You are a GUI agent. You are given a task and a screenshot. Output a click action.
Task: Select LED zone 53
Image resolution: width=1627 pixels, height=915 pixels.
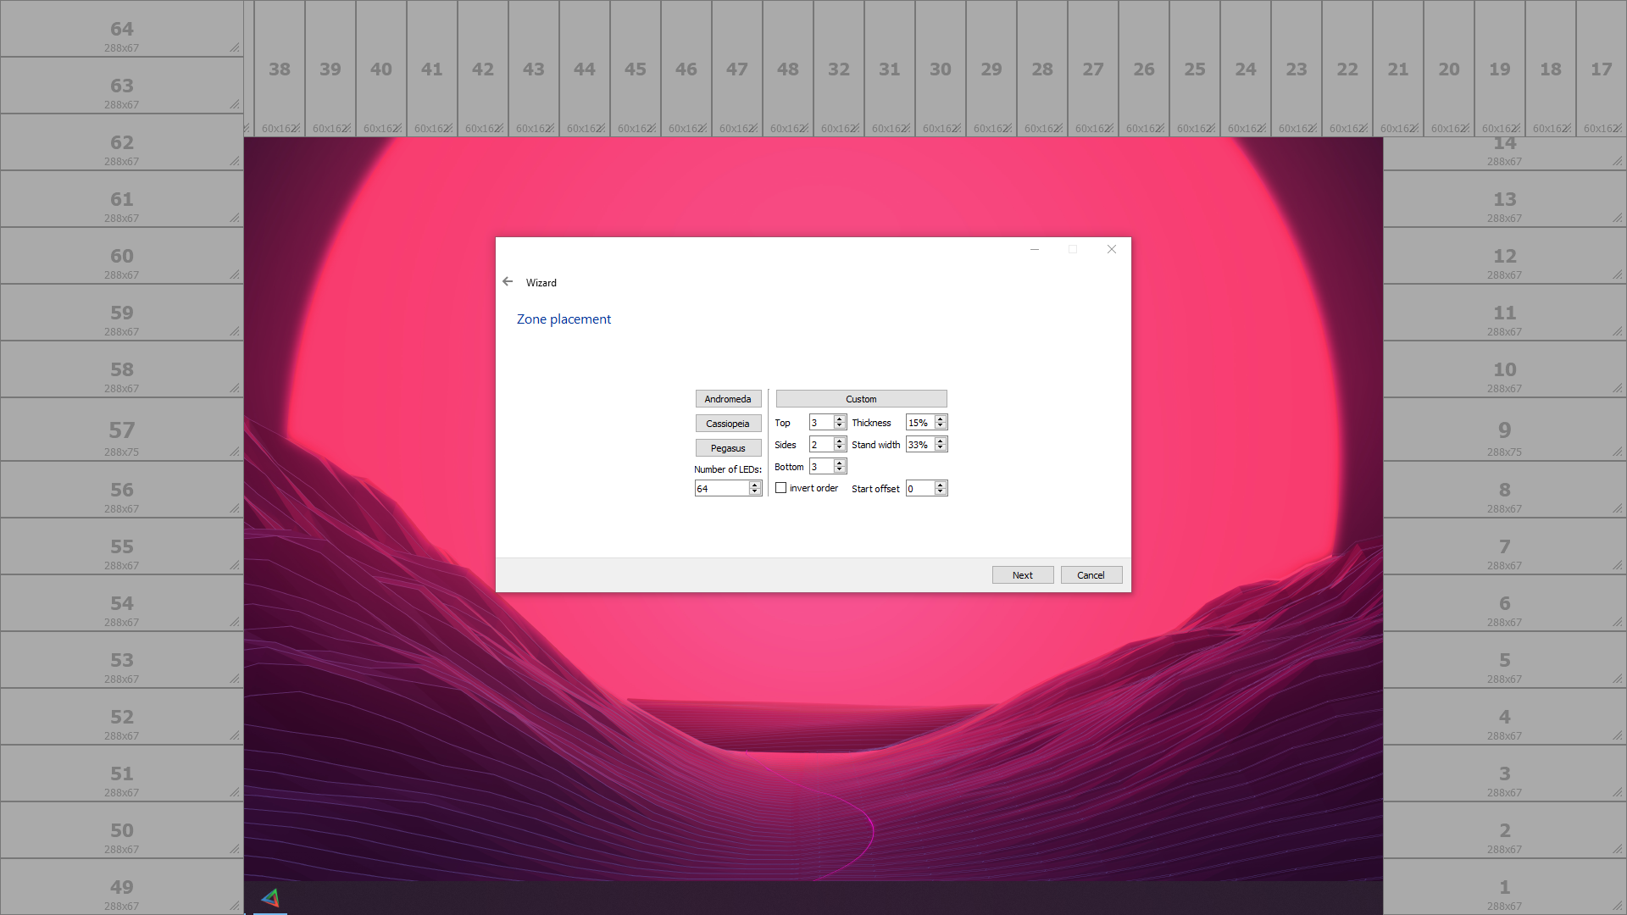121,660
